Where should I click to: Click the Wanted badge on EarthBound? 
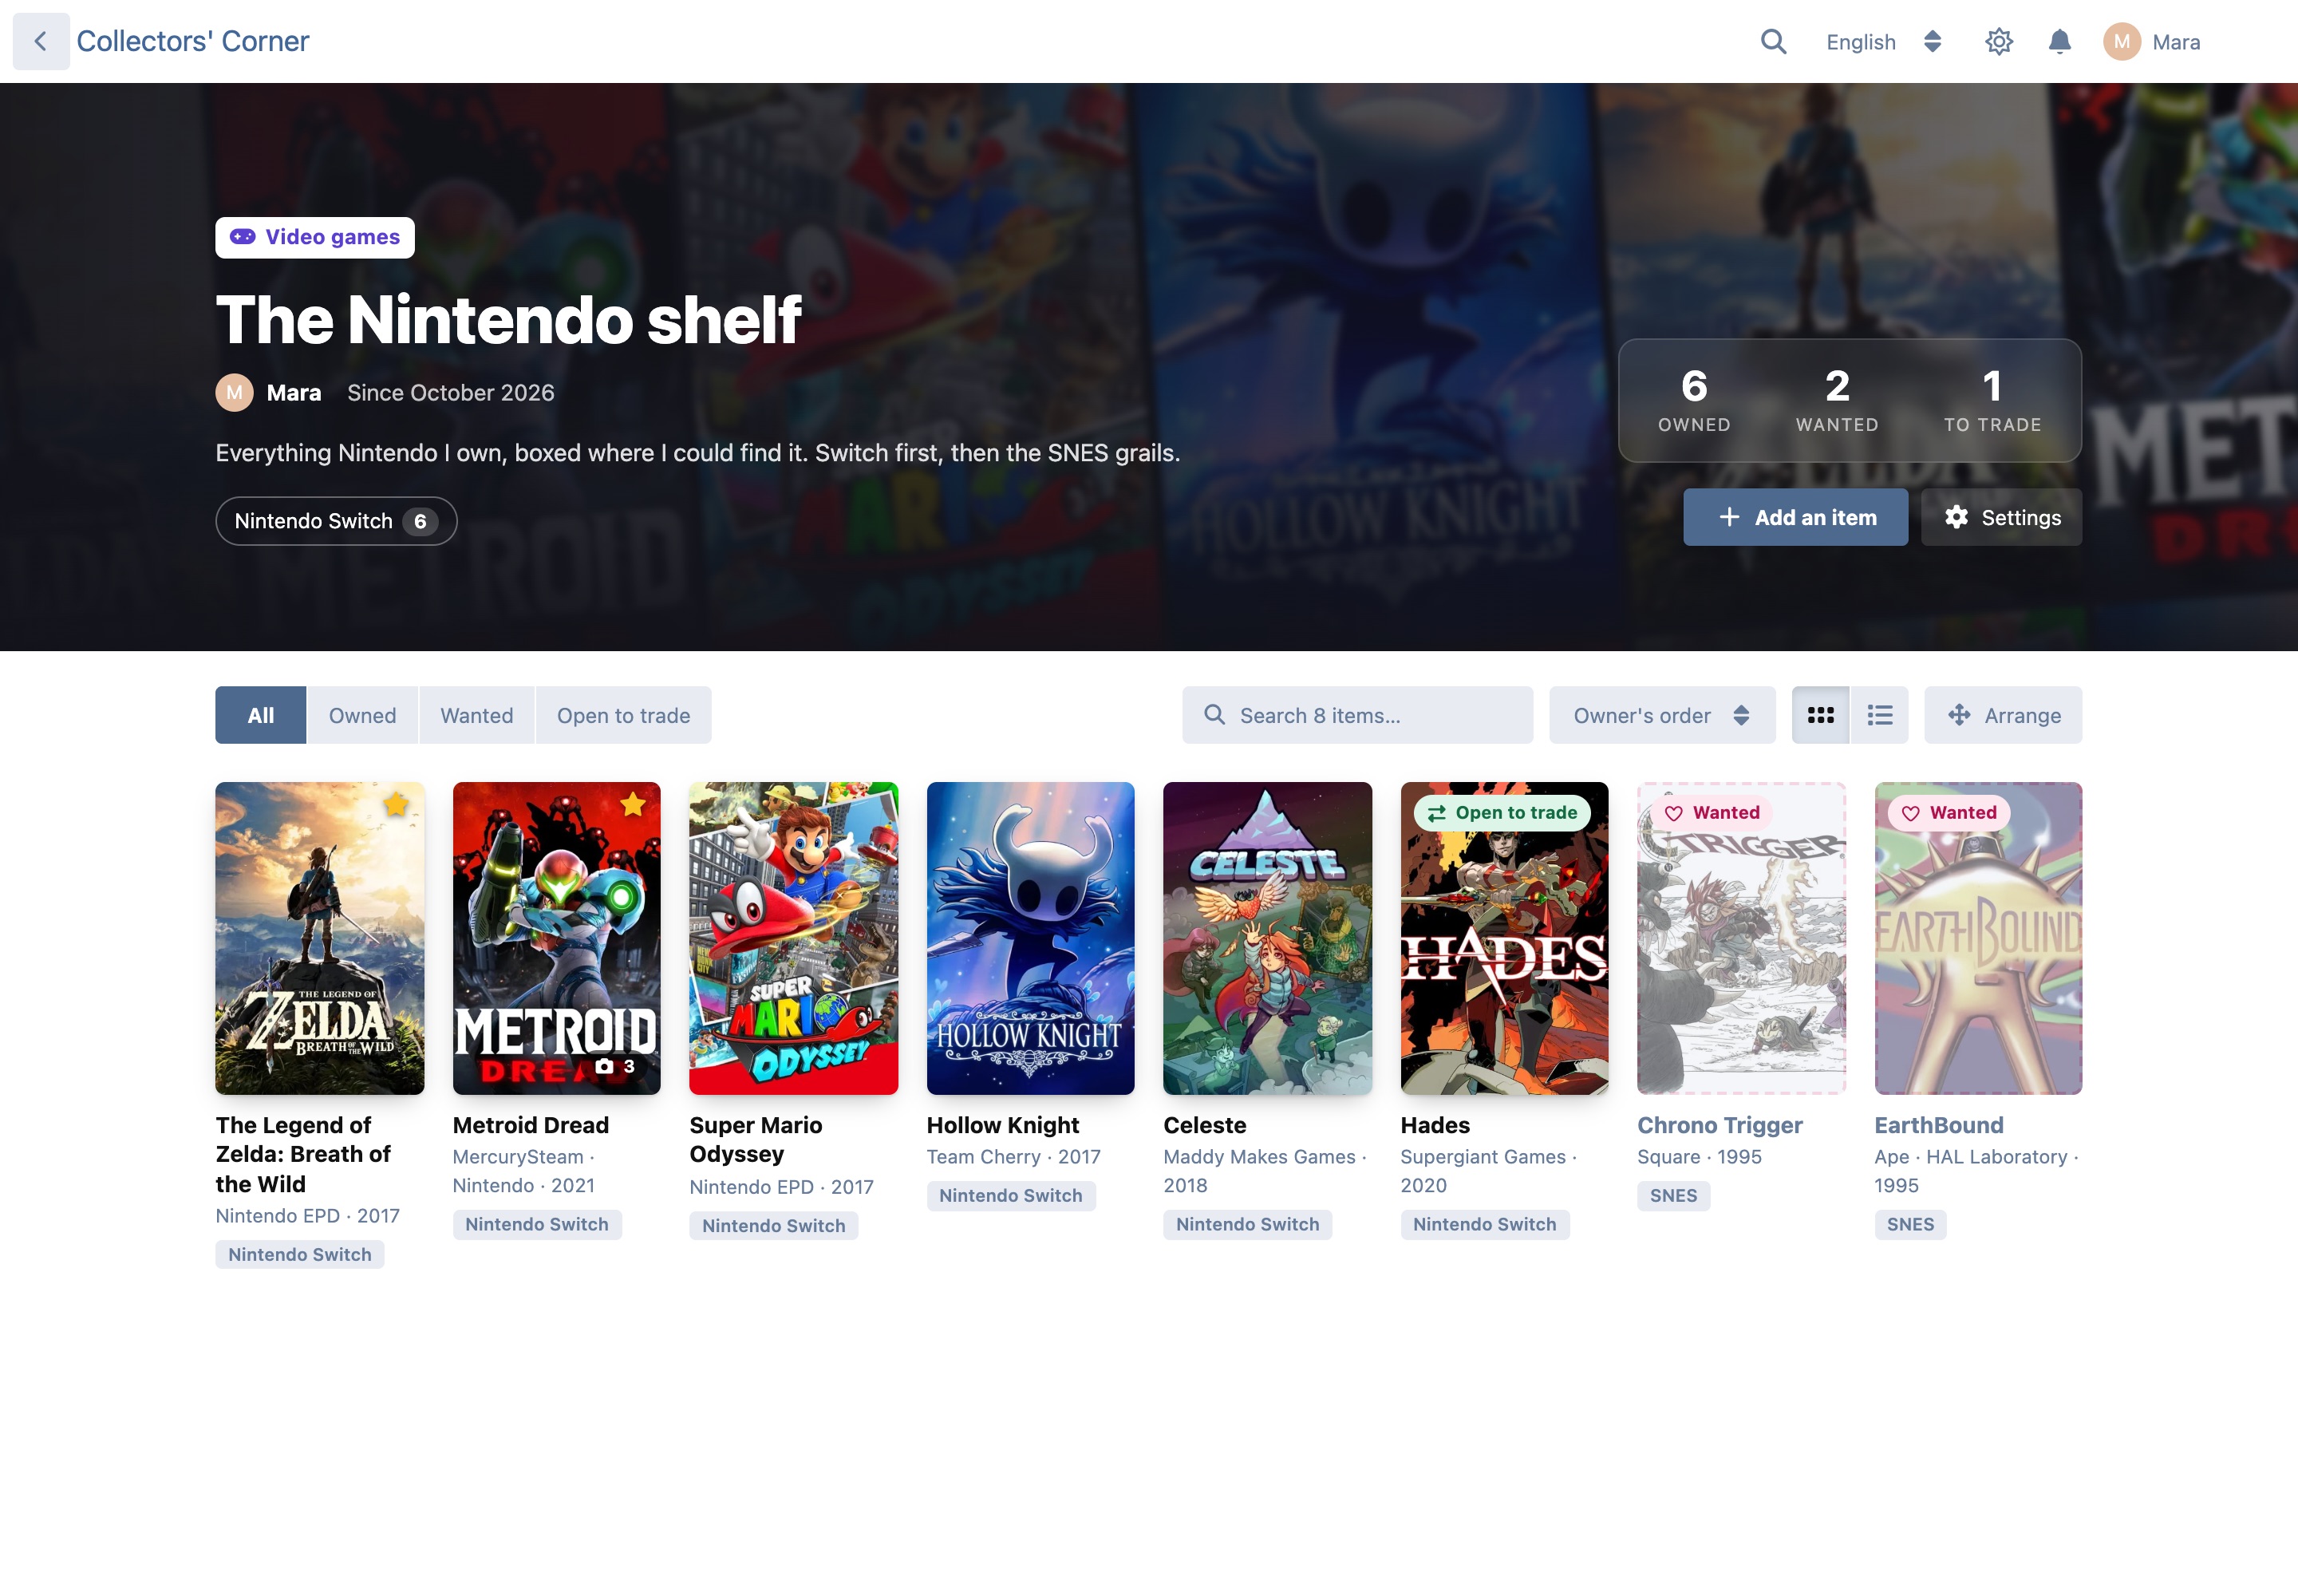1949,813
